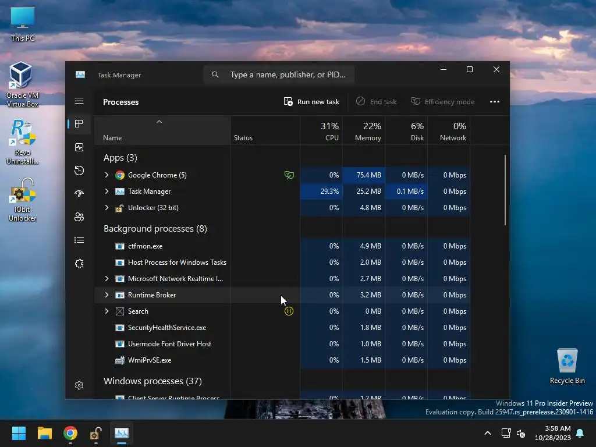The height and width of the screenshot is (447, 596).
Task: Open the Task Manager hamburger navigation menu
Action: (79, 101)
